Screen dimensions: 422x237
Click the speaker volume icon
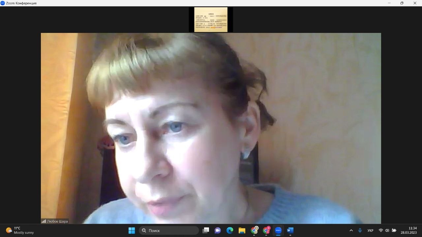coord(387,230)
